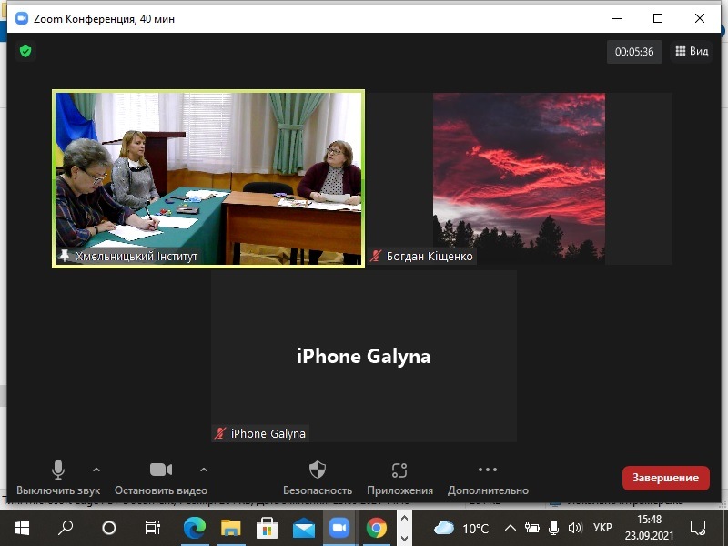The image size is (728, 546).
Task: Expand video options arrow next to camera
Action: [203, 469]
